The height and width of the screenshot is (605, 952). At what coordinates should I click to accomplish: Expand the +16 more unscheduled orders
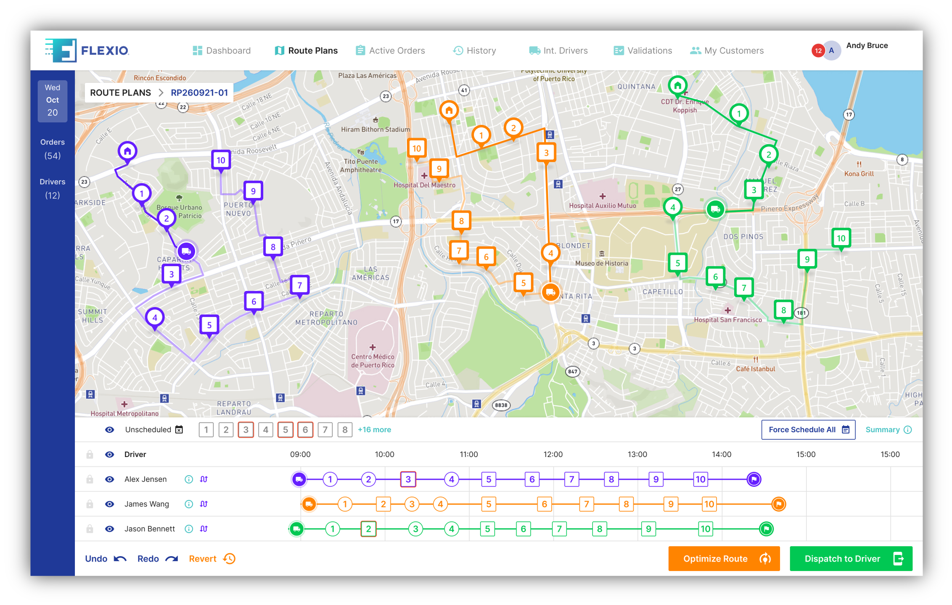point(374,430)
